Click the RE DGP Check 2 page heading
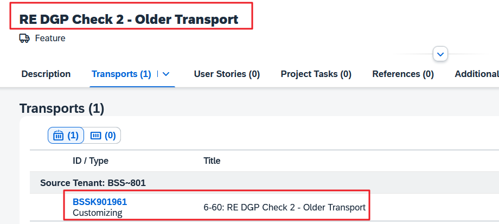 (x=129, y=20)
